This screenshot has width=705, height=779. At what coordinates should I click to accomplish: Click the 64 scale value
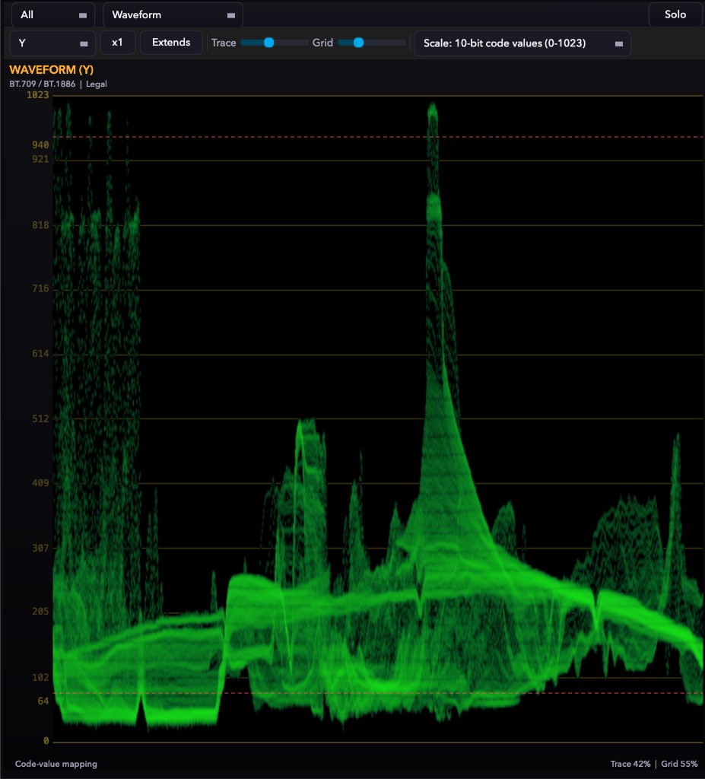click(x=43, y=701)
